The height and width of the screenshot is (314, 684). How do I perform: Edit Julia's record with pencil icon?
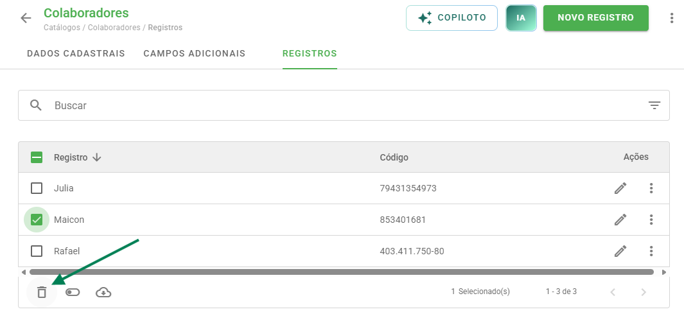pos(620,188)
